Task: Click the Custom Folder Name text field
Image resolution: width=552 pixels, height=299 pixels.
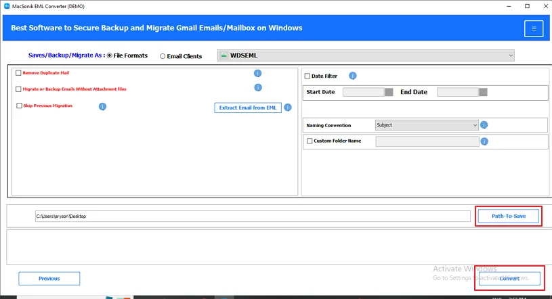Action: (427, 141)
